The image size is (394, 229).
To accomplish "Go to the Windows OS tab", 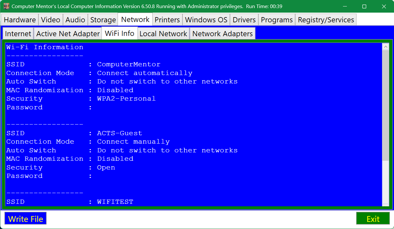I will tap(206, 20).
